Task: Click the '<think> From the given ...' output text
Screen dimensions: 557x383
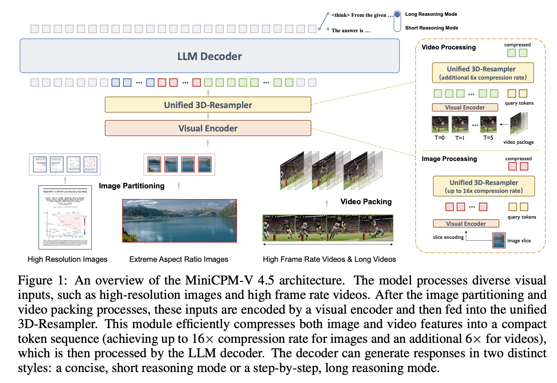Action: (x=362, y=15)
